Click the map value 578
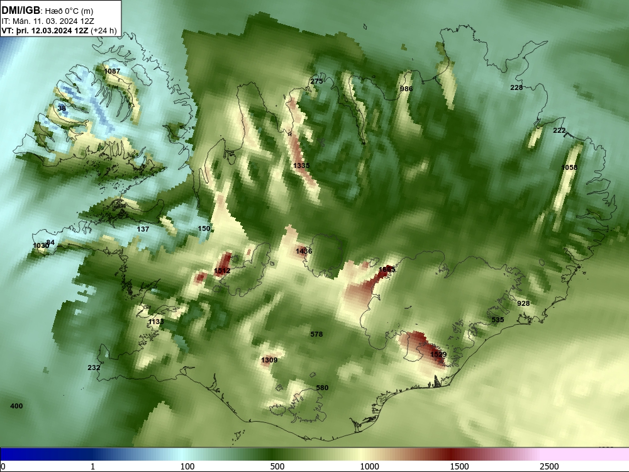Image resolution: width=629 pixels, height=472 pixels. [x=316, y=334]
